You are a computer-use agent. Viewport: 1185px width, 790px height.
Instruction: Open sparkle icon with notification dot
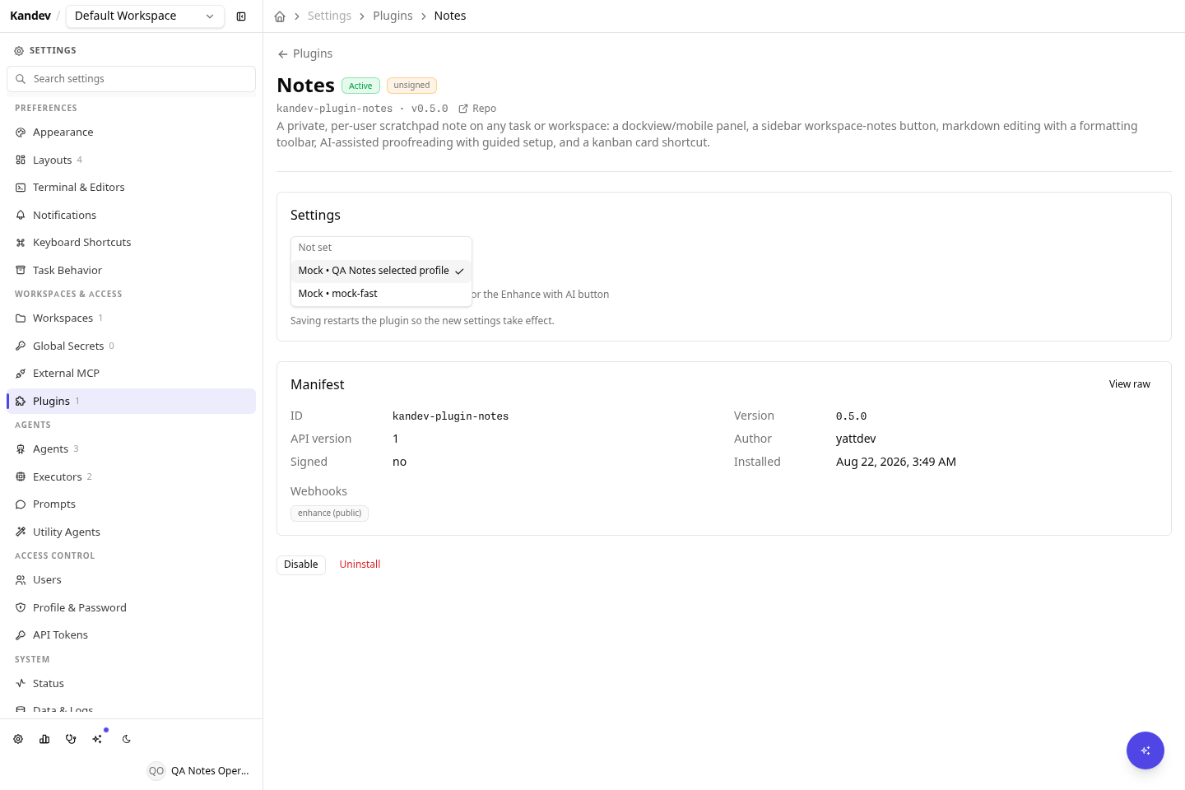[x=98, y=738]
